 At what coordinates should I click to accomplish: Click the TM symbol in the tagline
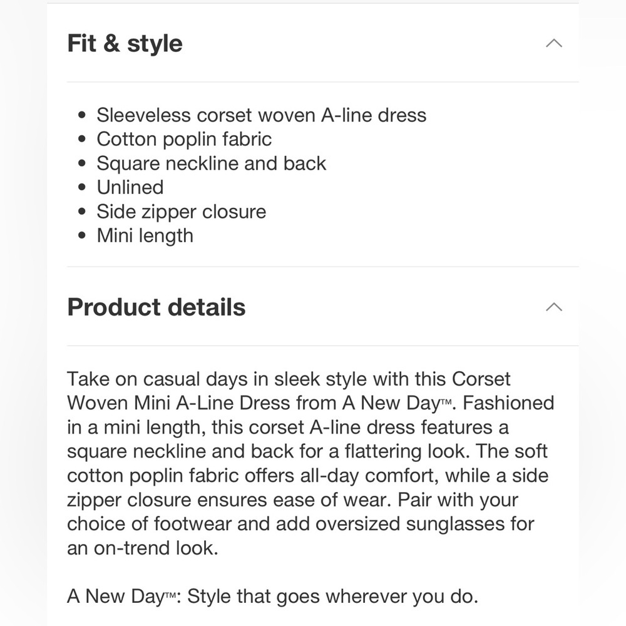click(170, 595)
